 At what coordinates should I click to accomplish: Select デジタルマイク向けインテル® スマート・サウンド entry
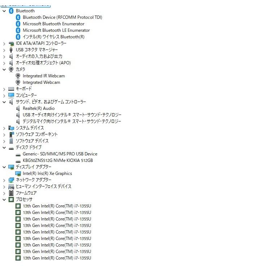tap(72, 121)
